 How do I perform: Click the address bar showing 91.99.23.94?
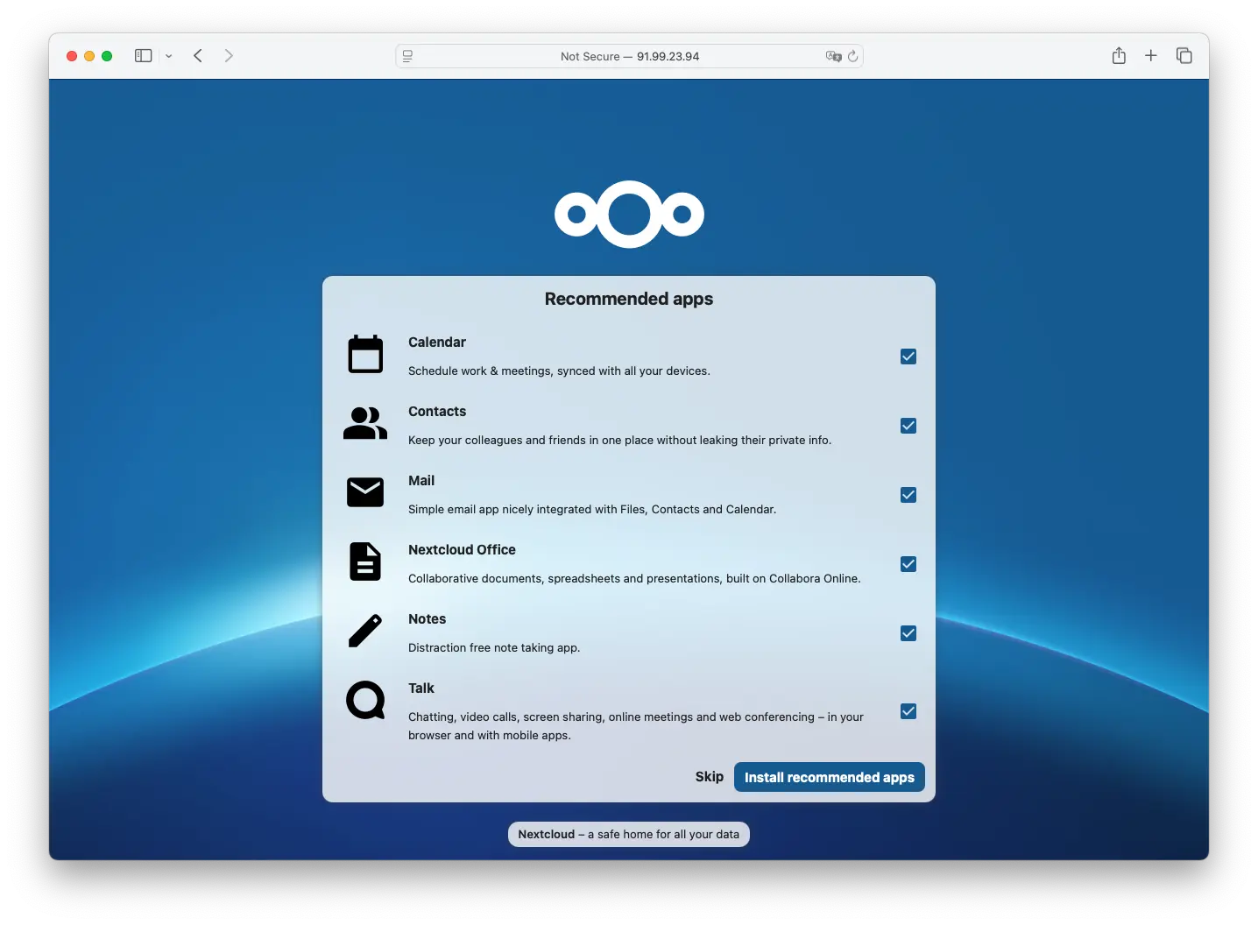pos(629,56)
